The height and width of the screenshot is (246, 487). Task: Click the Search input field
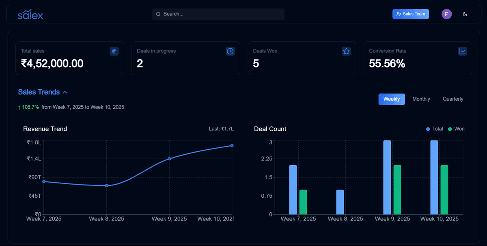pos(218,14)
